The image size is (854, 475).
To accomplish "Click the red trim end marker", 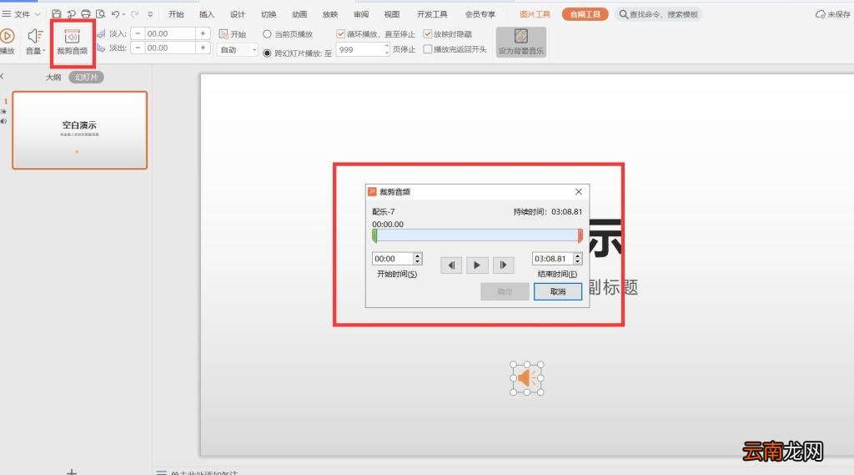I will click(580, 235).
